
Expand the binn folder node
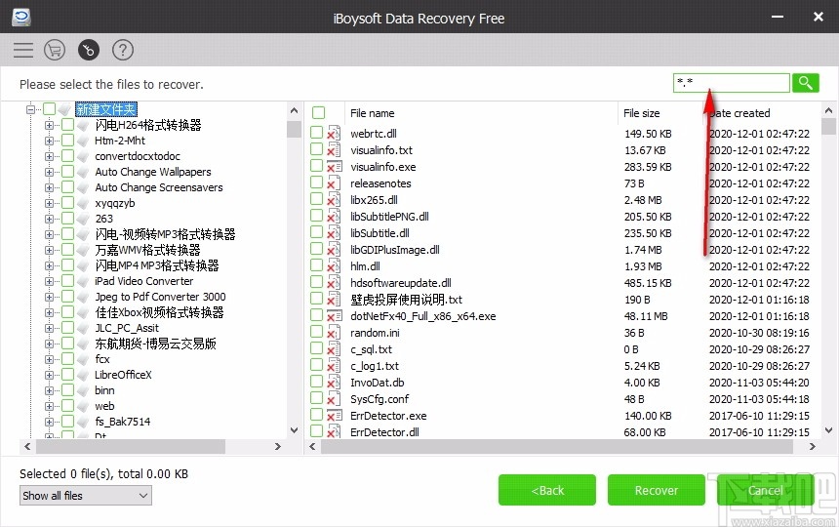(x=49, y=390)
